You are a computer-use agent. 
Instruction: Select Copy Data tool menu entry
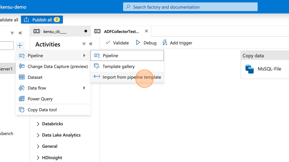[53, 110]
